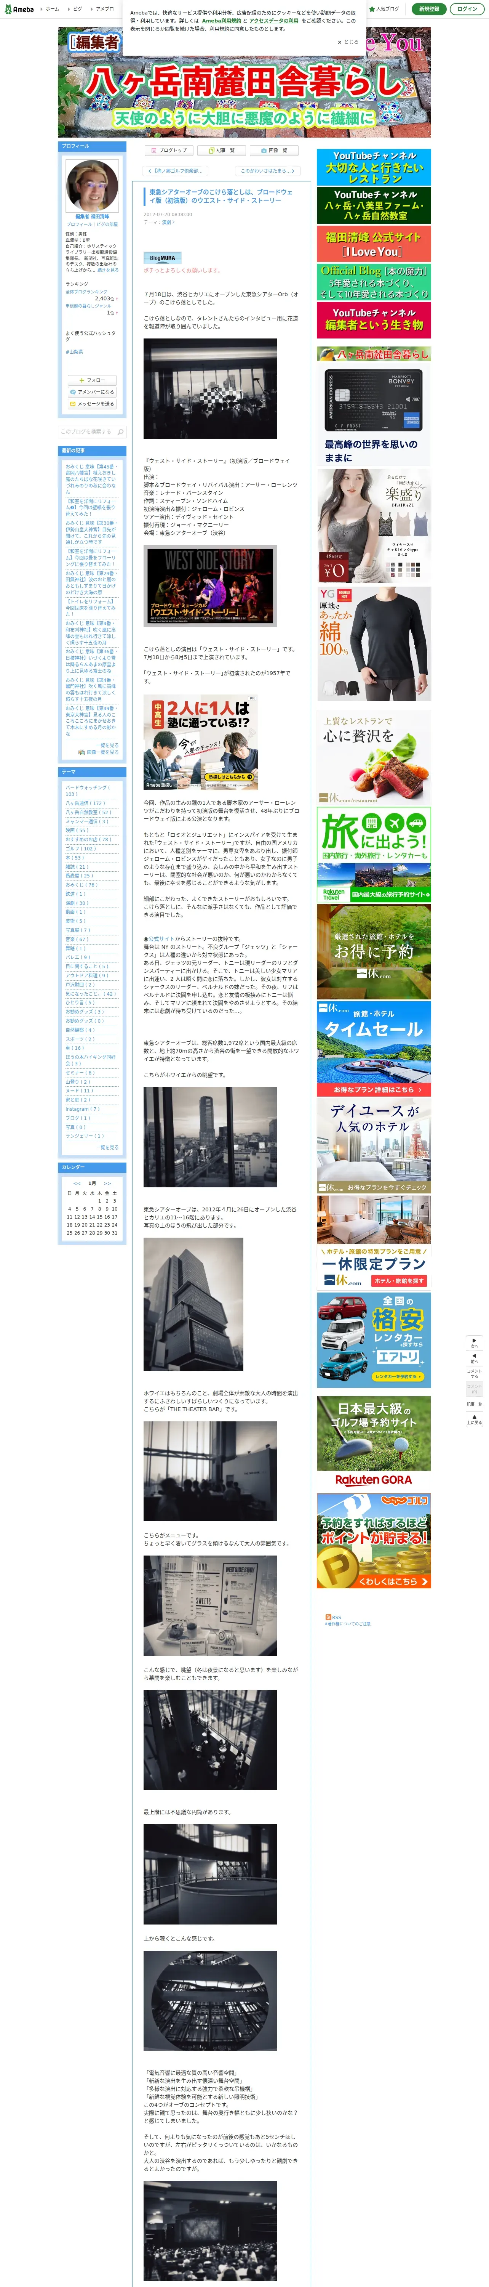Switch to the 画像一覧 tab
The height and width of the screenshot is (2287, 489).
[273, 150]
